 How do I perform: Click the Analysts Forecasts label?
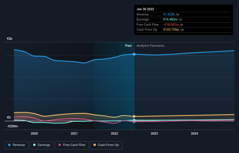150,46
